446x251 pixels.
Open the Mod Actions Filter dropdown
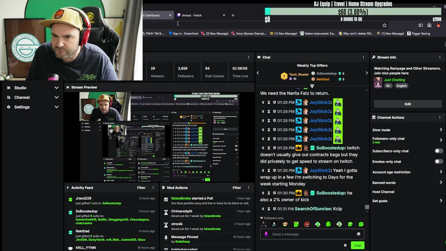237,188
